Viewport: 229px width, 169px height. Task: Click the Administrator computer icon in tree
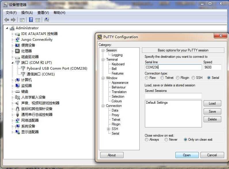tap(12, 28)
